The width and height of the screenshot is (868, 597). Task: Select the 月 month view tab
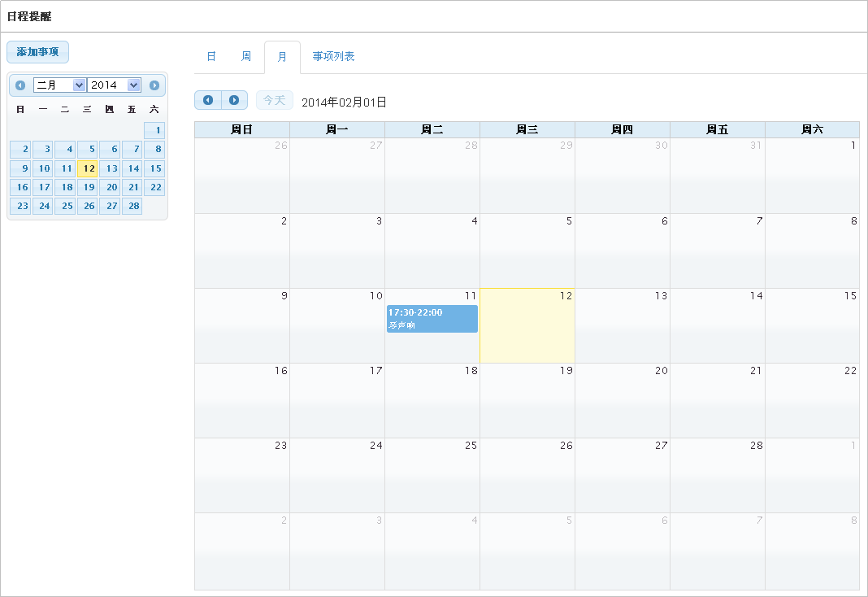pos(282,57)
